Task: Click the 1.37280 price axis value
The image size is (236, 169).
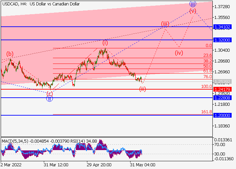Action: click(x=222, y=7)
